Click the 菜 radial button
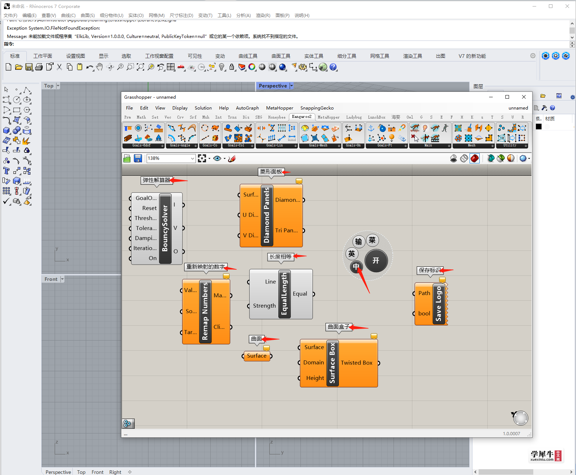 click(x=372, y=240)
